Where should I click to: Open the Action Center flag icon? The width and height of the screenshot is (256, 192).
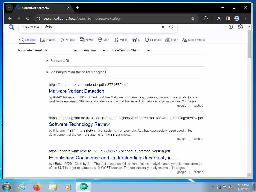[x=225, y=187]
